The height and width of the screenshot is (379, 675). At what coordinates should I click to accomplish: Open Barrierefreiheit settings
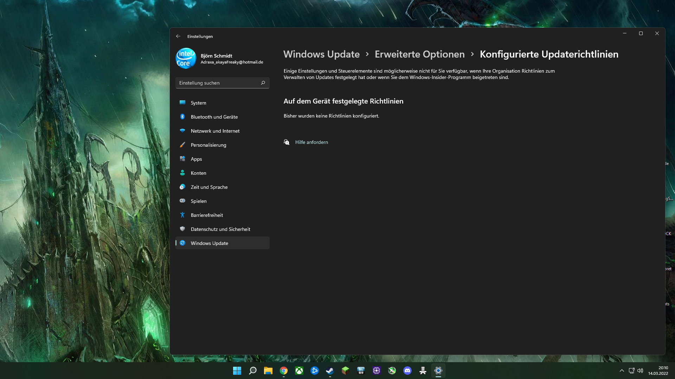207,215
